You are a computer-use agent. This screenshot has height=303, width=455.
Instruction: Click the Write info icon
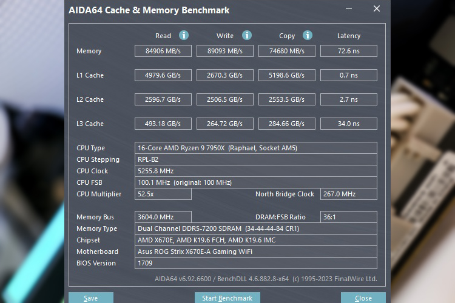click(247, 35)
